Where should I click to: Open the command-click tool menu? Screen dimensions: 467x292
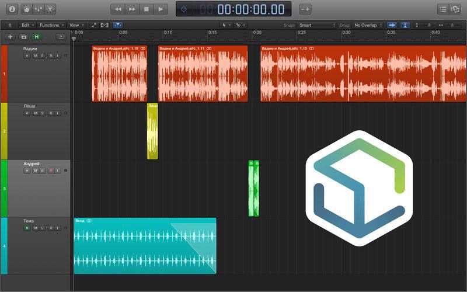(x=240, y=25)
